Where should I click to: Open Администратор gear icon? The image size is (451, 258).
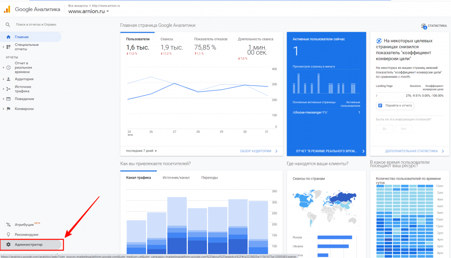click(8, 244)
